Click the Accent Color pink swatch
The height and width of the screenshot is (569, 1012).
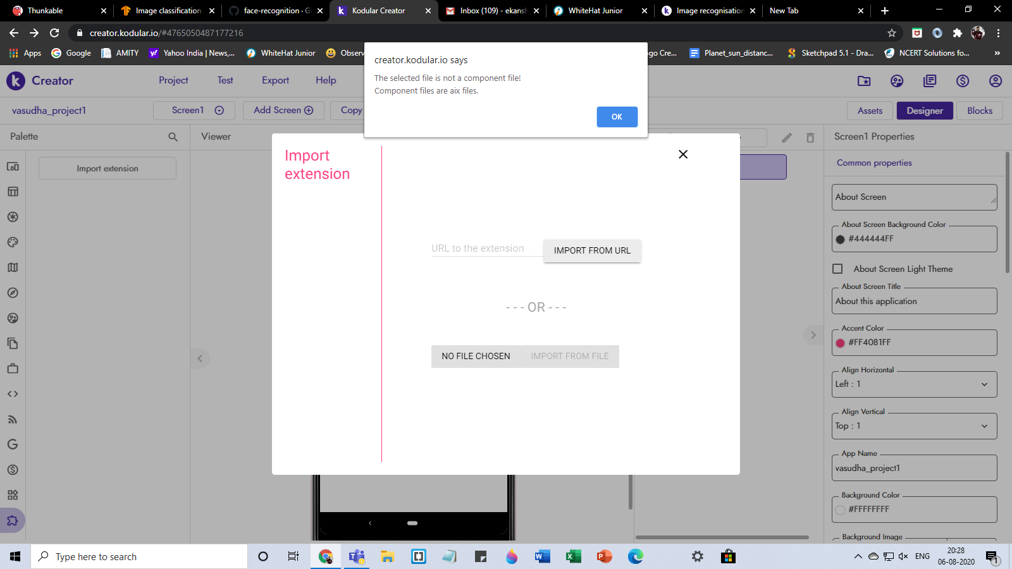[x=841, y=343]
